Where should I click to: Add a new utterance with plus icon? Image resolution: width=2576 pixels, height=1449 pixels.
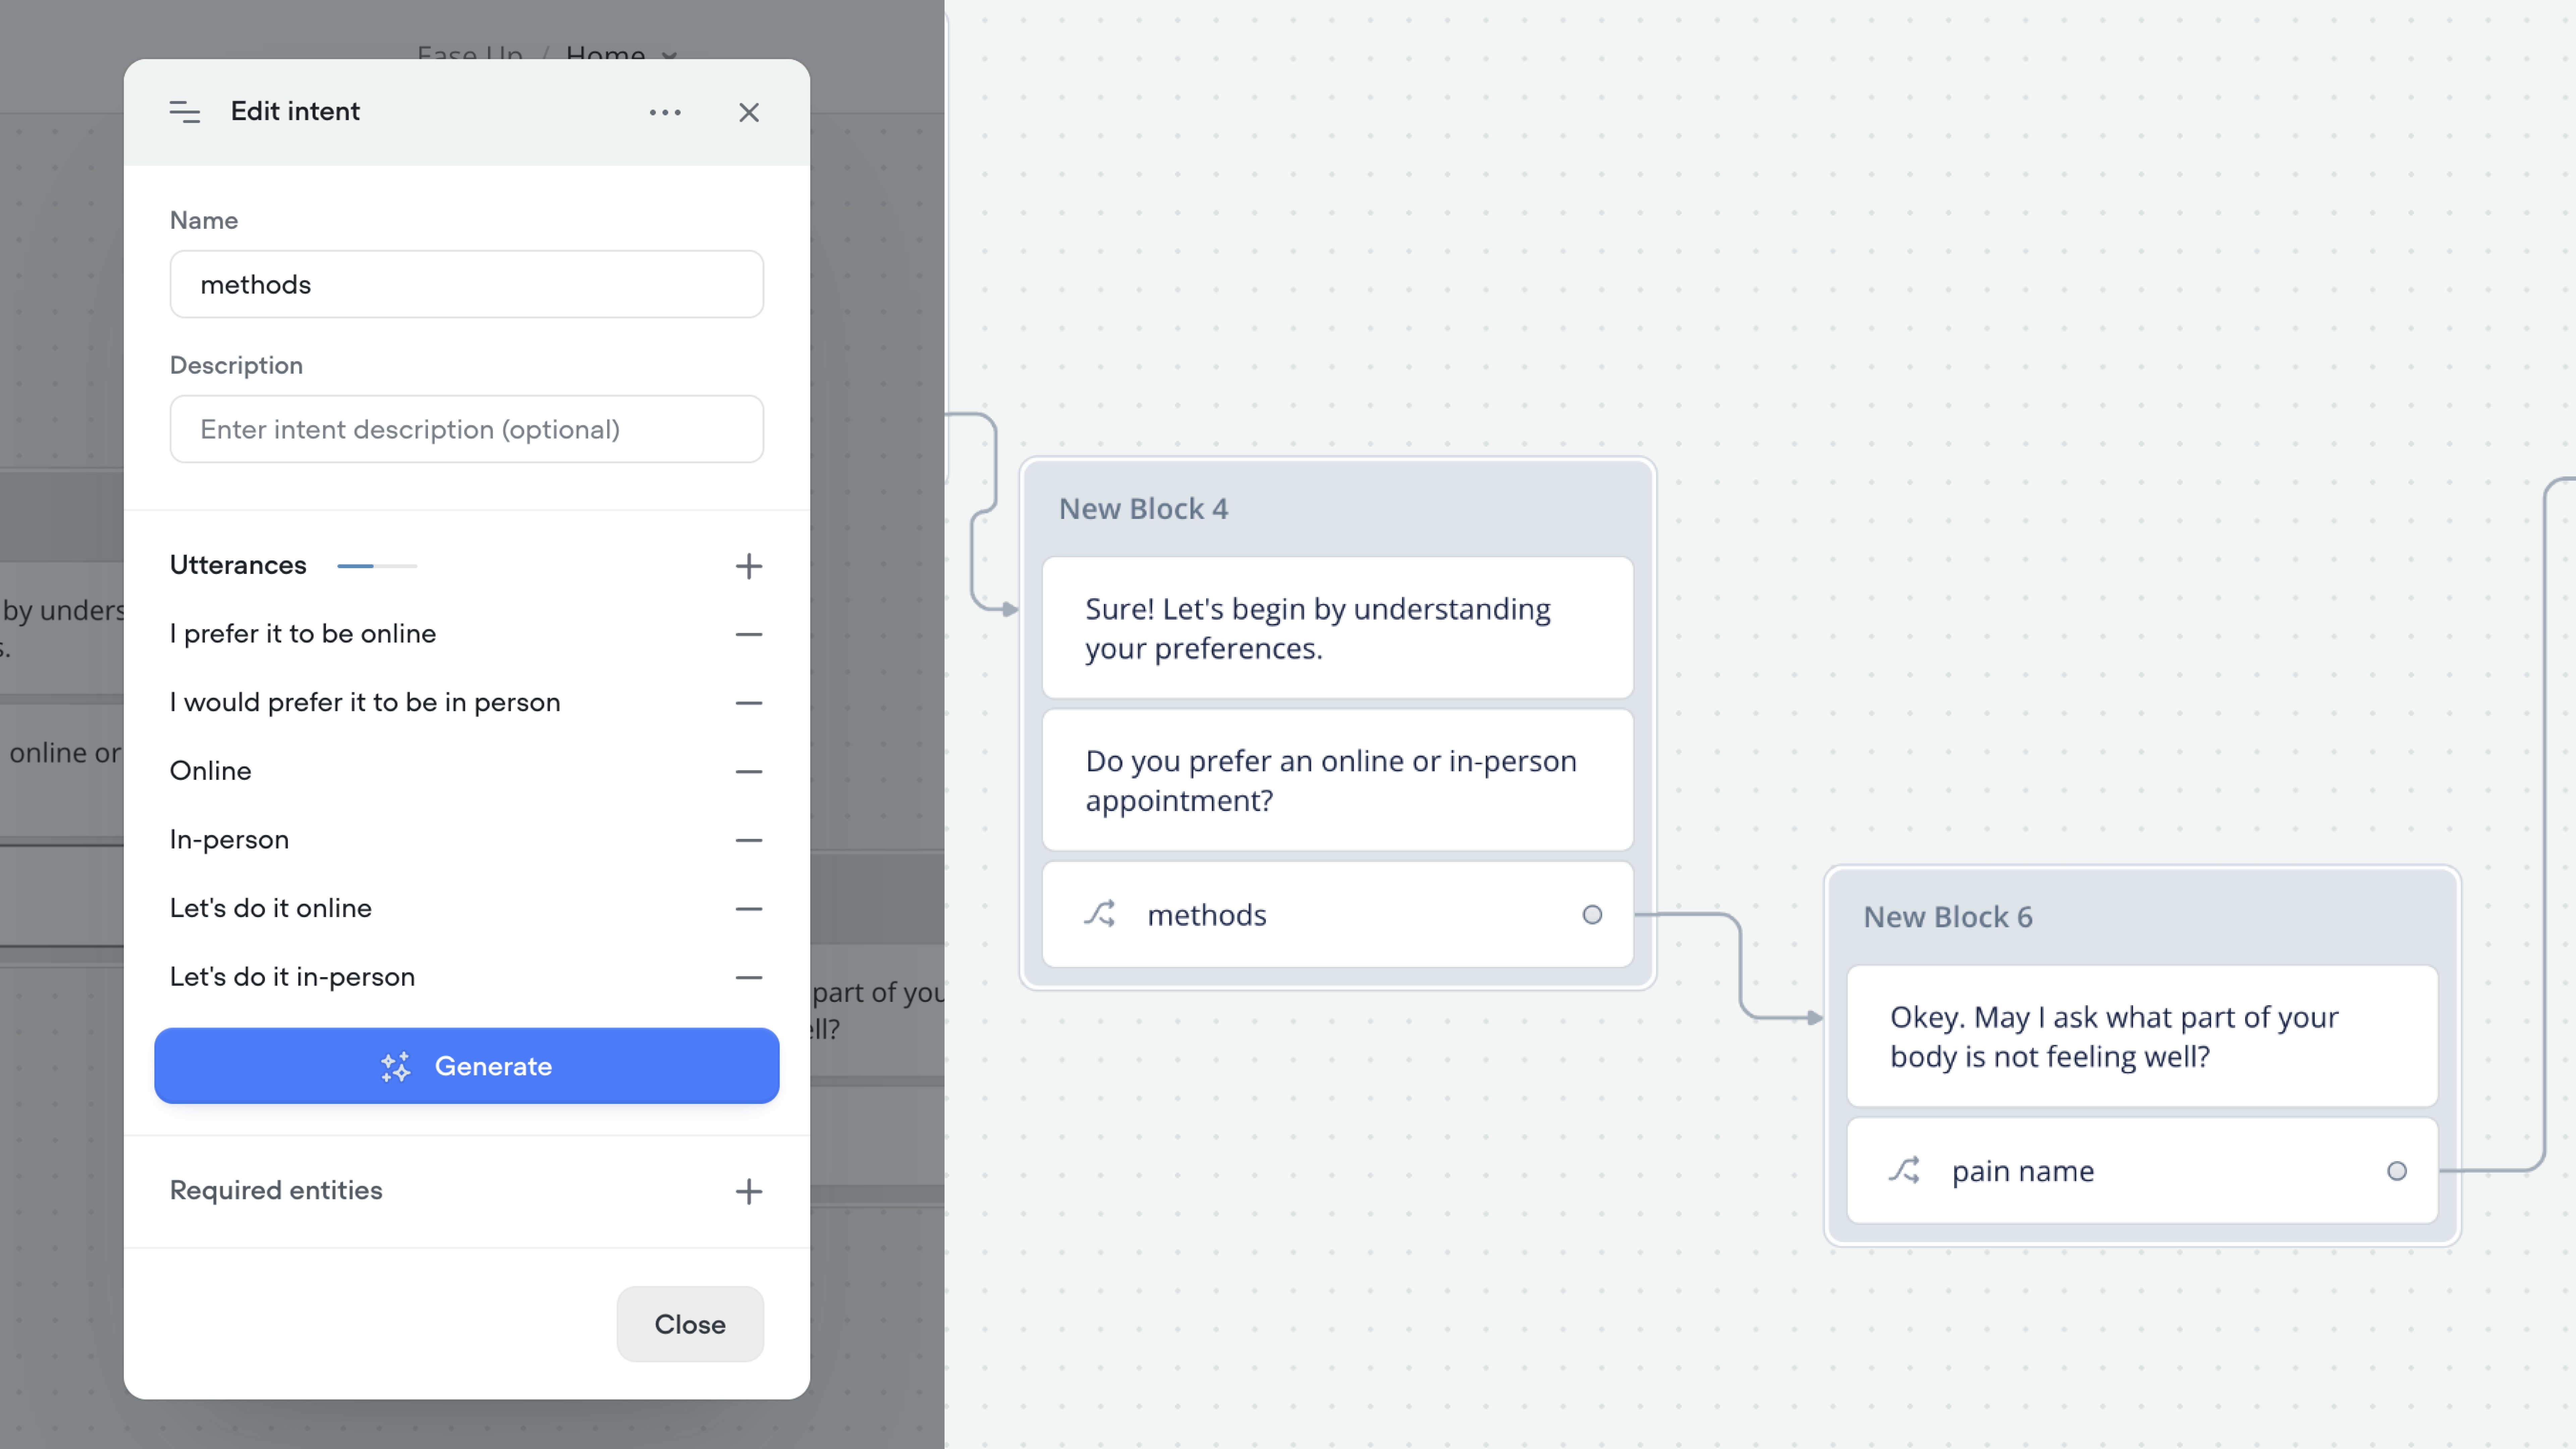(x=749, y=566)
